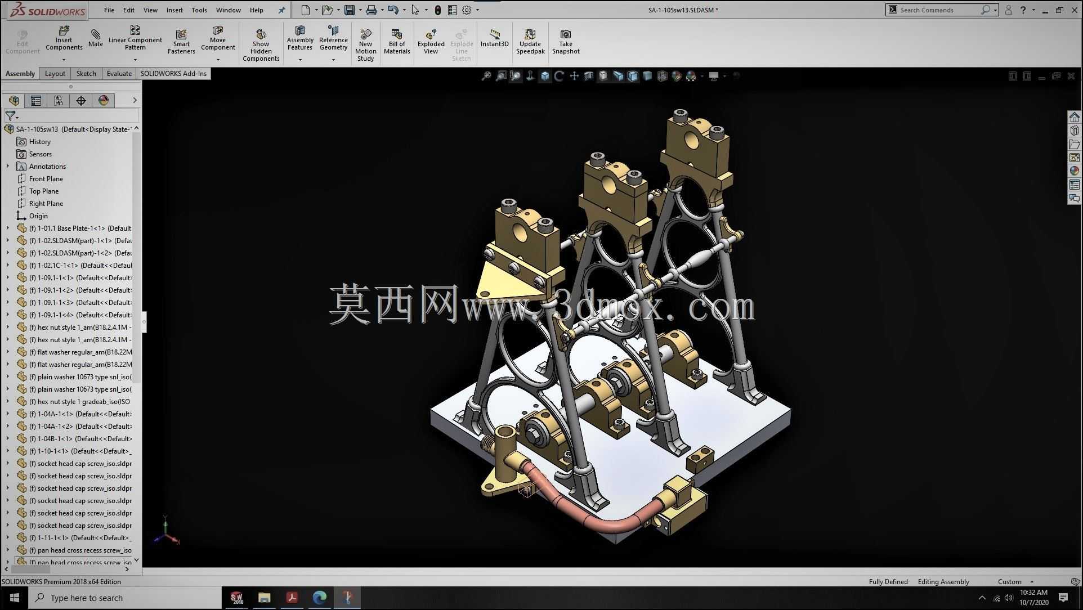Open the Assembly Features dropdown arrow
Image resolution: width=1083 pixels, height=610 pixels.
(x=300, y=59)
